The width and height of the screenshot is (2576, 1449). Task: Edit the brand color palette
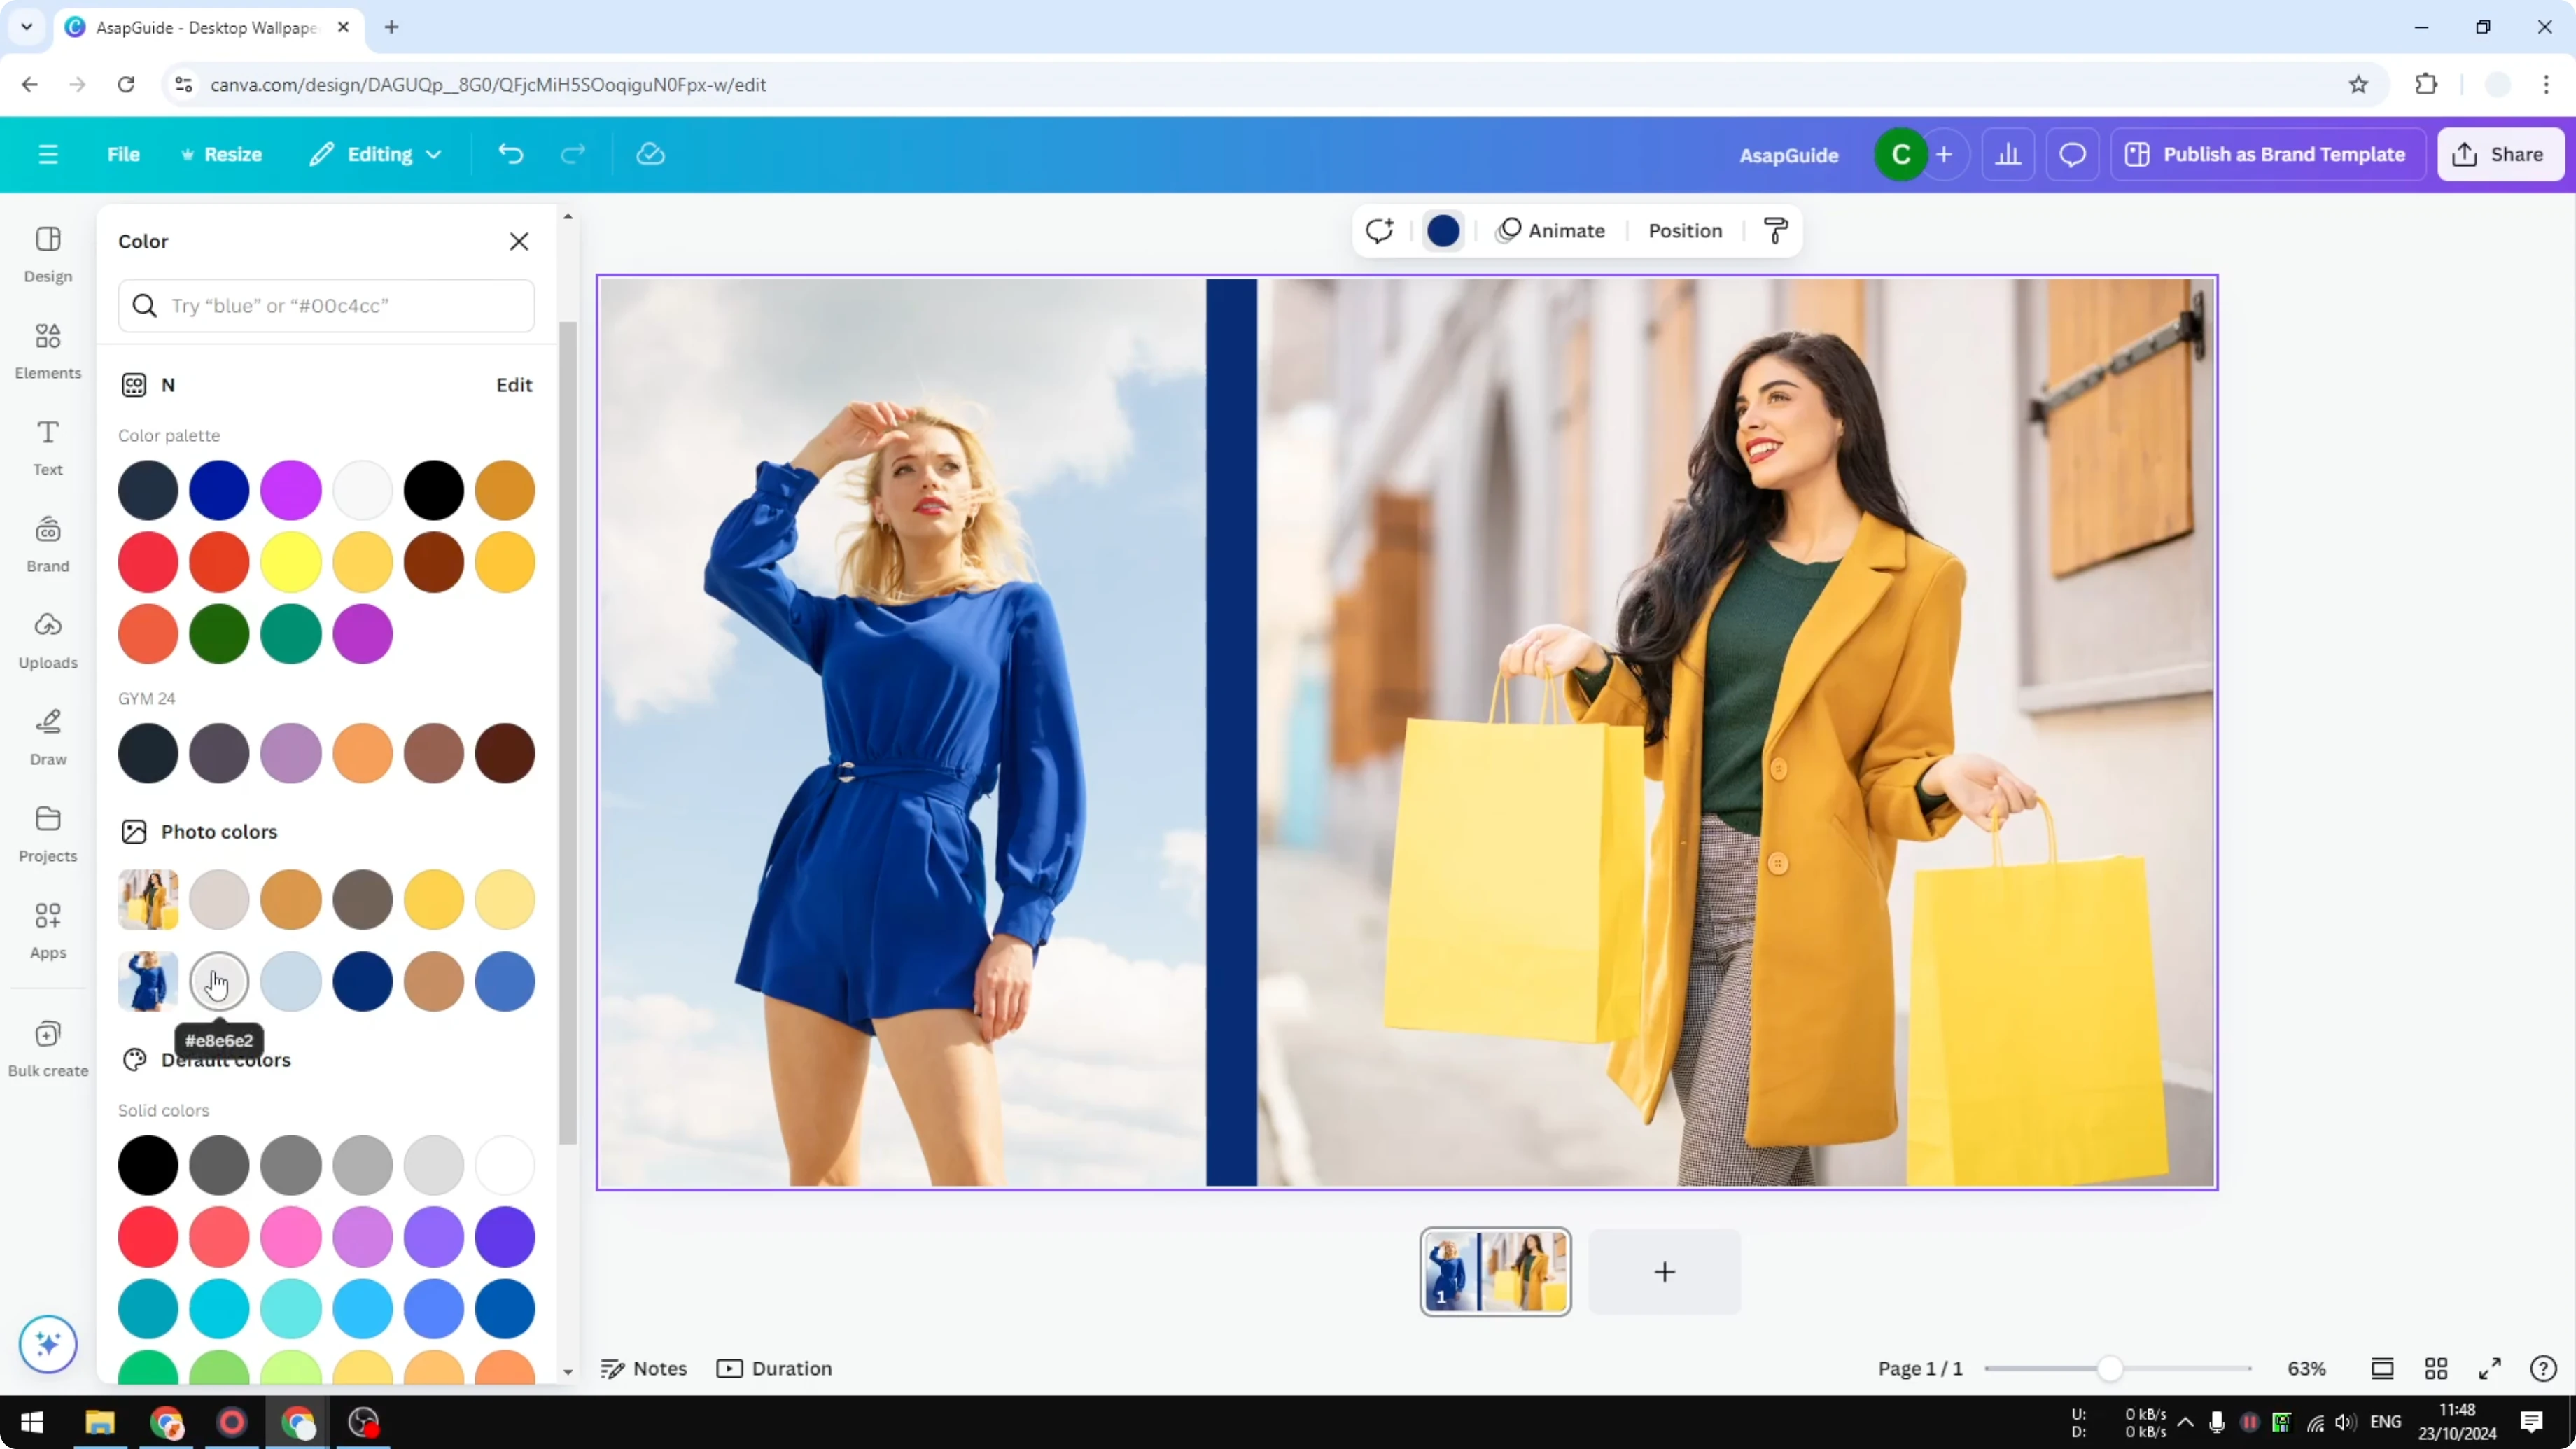point(513,384)
